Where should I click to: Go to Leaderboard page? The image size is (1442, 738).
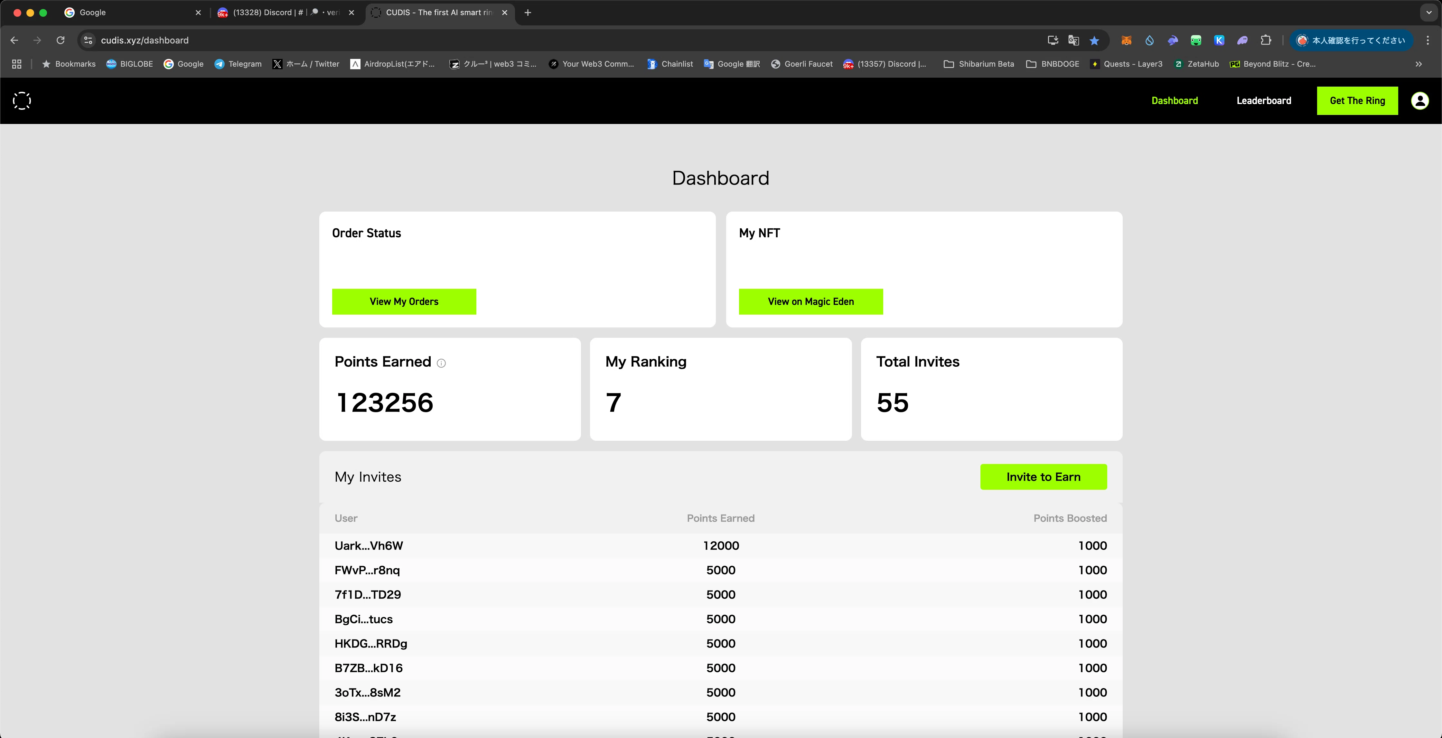coord(1263,101)
